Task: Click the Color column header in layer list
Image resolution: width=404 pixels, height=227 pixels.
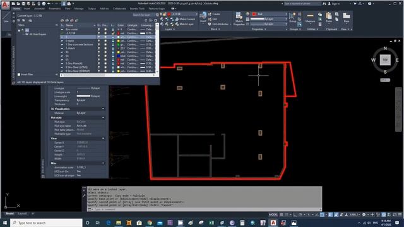Action: tap(121, 25)
